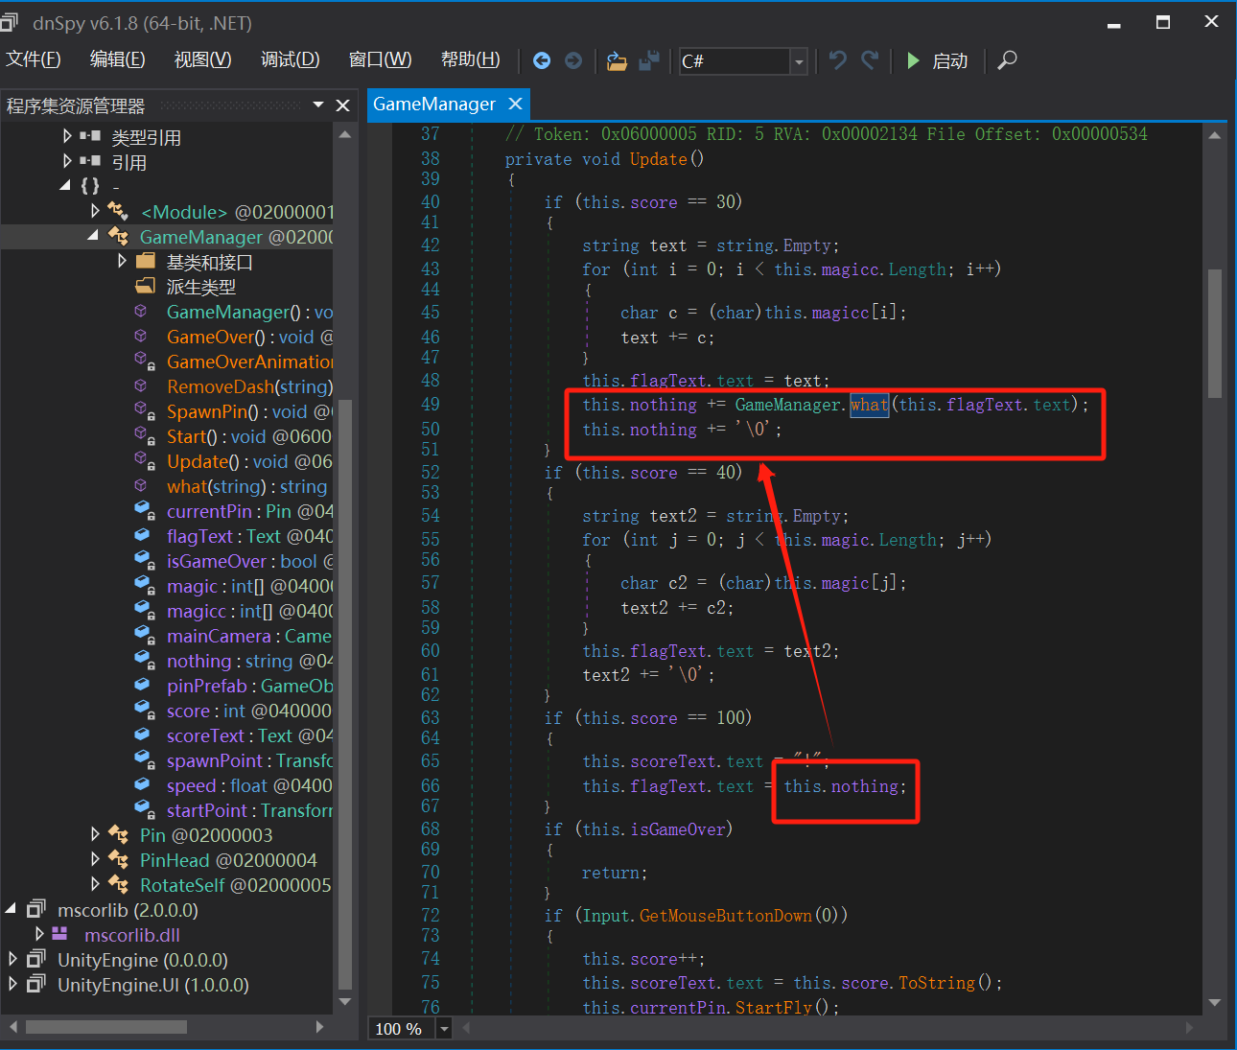Click the code editor vertical scrollbar thumb
Viewport: 1237px width, 1050px height.
pos(1214,333)
